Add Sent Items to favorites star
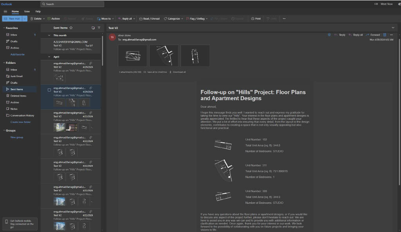The height and width of the screenshot is (232, 401). tap(71, 28)
